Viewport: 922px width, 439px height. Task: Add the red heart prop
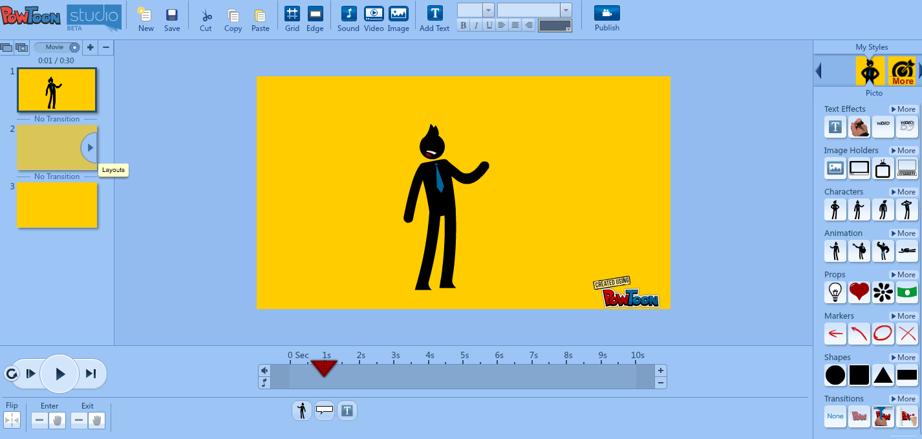(859, 292)
